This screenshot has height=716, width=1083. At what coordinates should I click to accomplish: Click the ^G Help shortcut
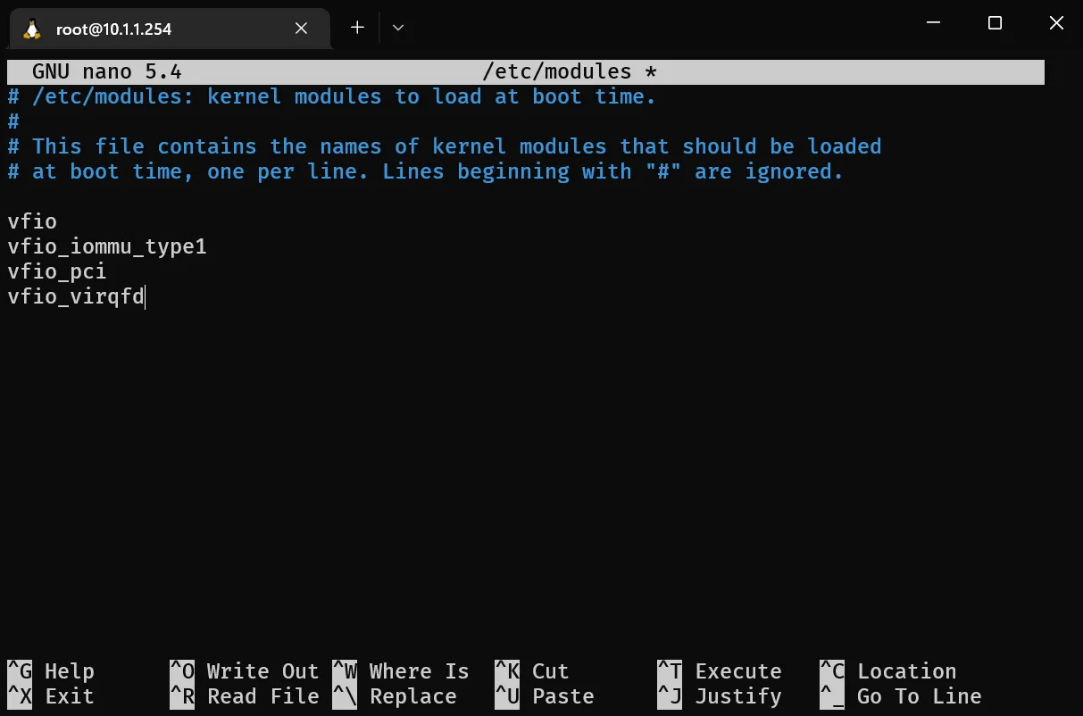52,671
